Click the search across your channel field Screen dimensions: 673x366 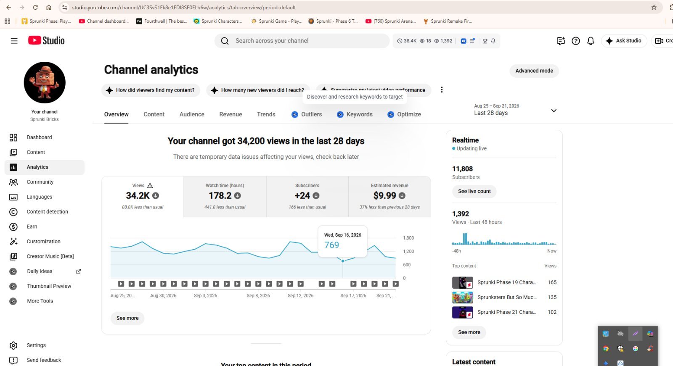(302, 41)
